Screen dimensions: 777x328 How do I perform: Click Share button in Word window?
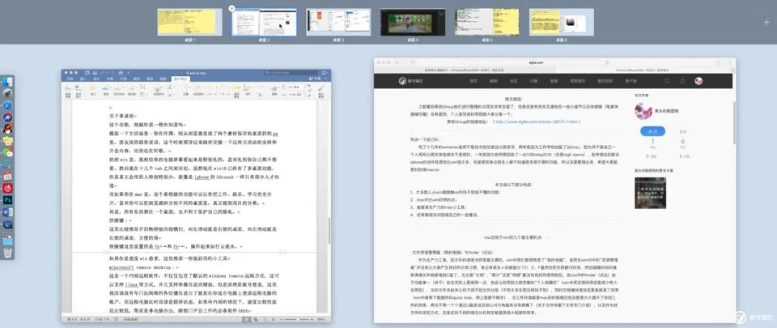314,79
